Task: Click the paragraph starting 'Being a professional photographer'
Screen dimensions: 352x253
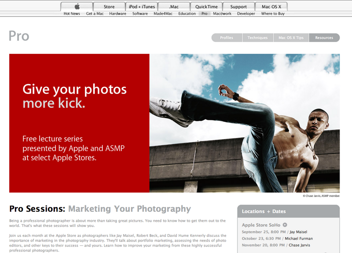Action: [118, 223]
